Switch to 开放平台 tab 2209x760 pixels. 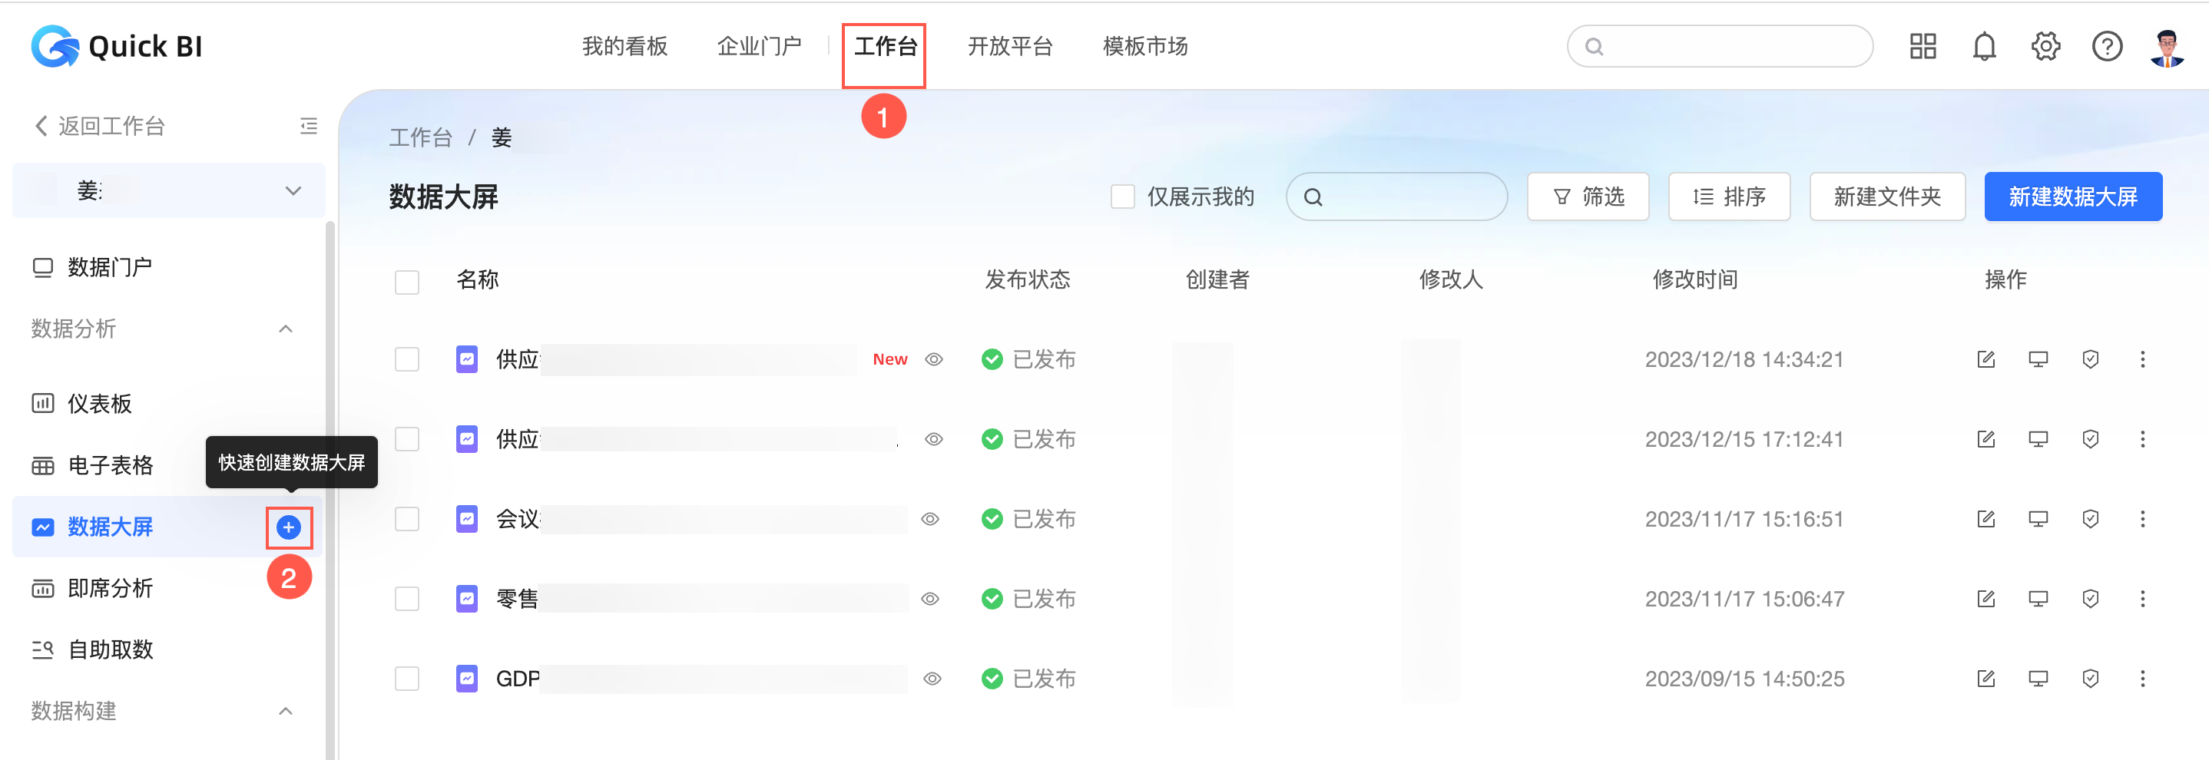click(x=1010, y=46)
